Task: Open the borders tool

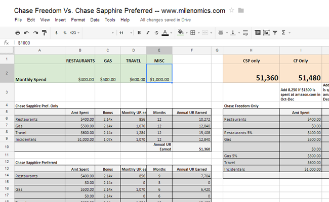Action: click(x=193, y=33)
